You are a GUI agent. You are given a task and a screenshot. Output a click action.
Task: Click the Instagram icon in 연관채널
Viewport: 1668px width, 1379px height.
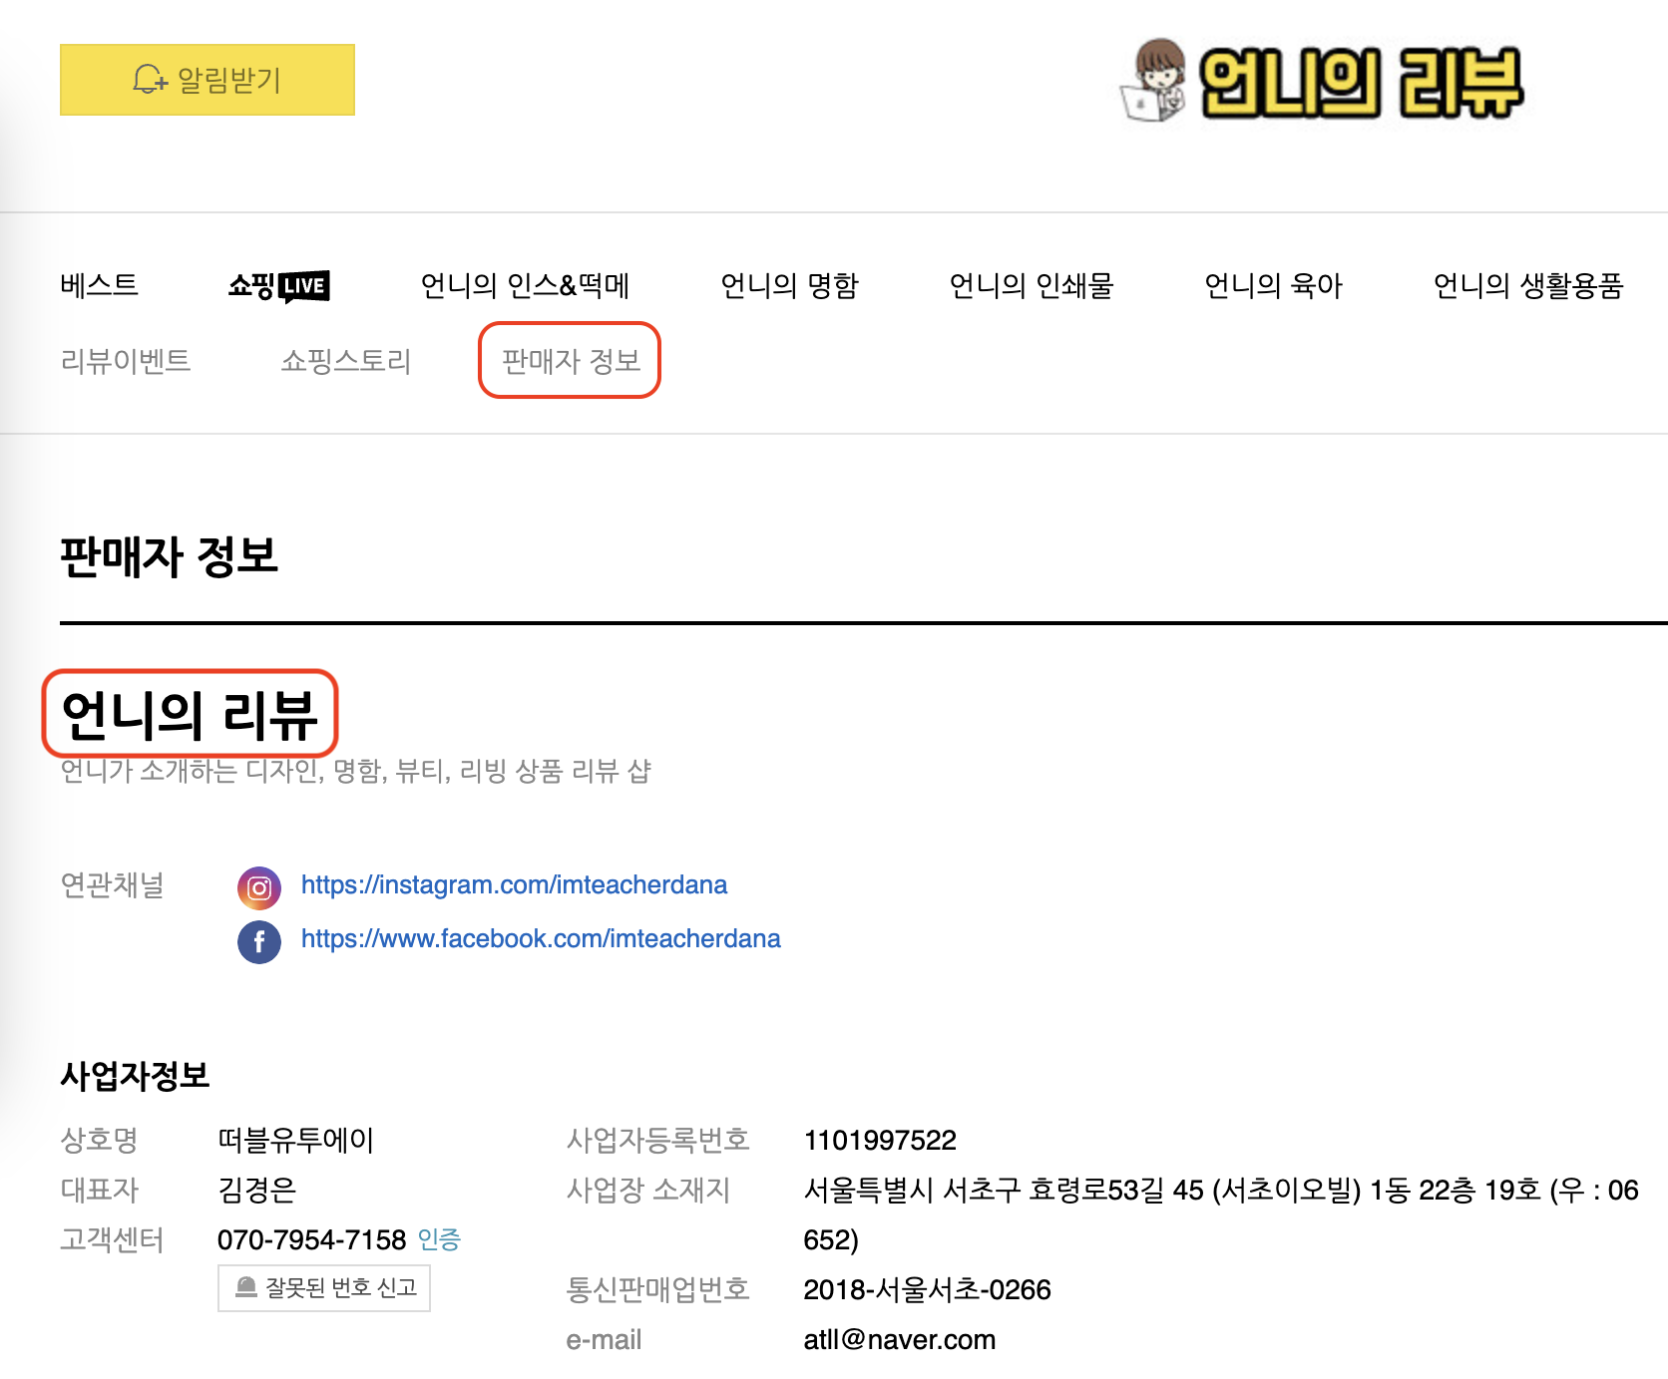258,886
